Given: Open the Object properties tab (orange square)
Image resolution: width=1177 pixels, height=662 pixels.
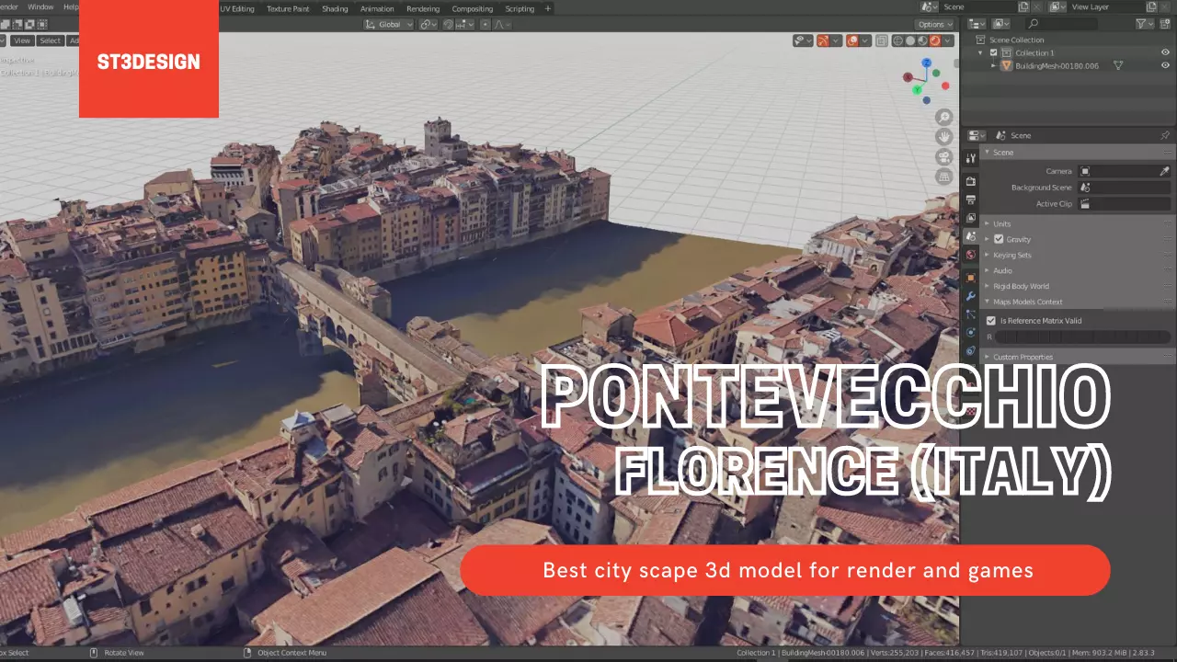Looking at the screenshot, I should [x=970, y=278].
